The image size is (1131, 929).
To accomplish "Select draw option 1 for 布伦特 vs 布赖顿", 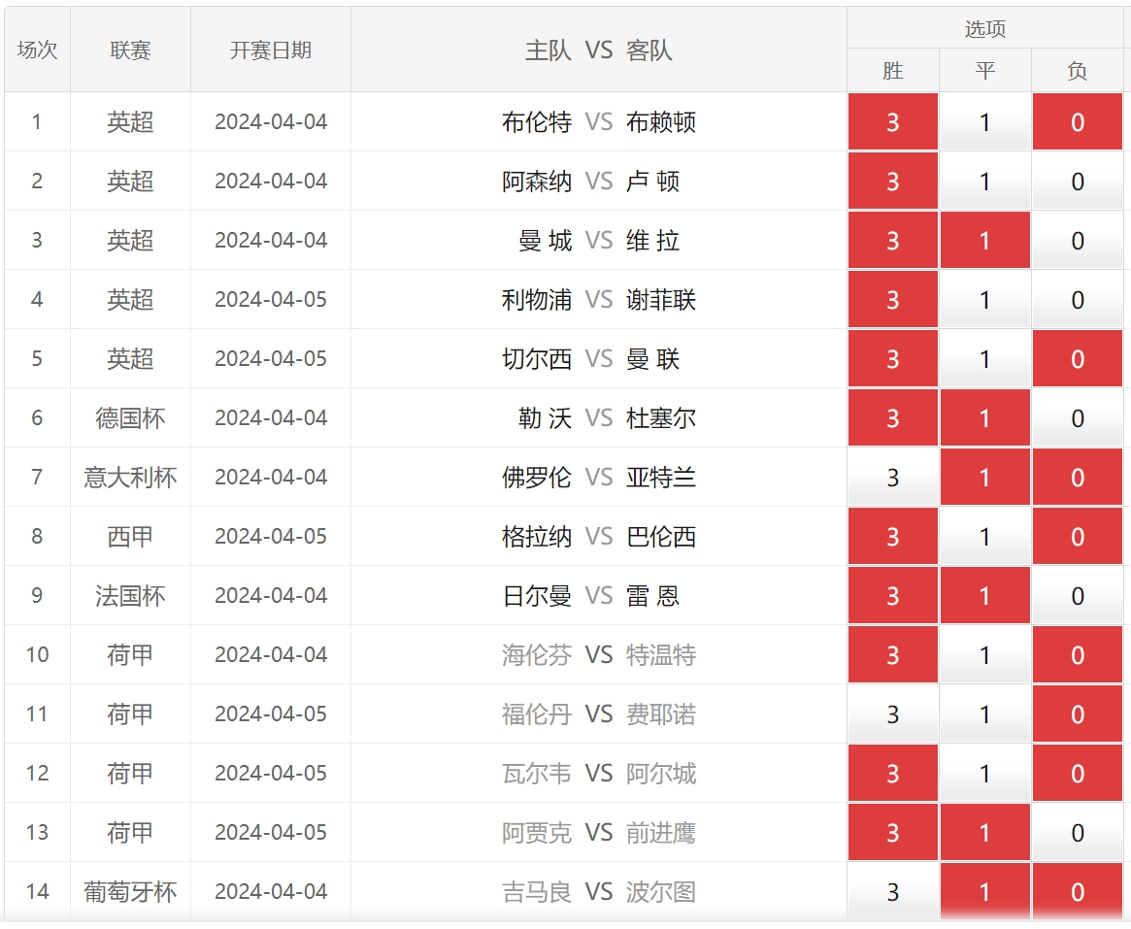I will [985, 122].
